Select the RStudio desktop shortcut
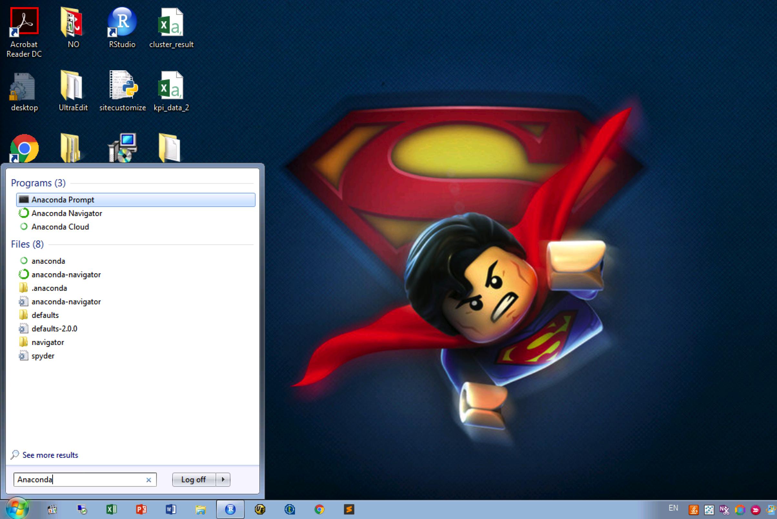 coord(122,28)
